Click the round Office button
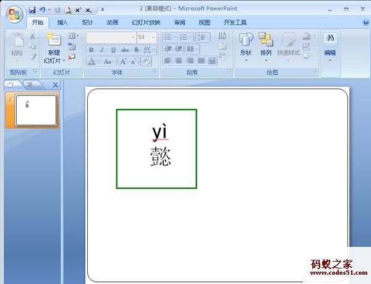371x284 pixels. pyautogui.click(x=14, y=14)
